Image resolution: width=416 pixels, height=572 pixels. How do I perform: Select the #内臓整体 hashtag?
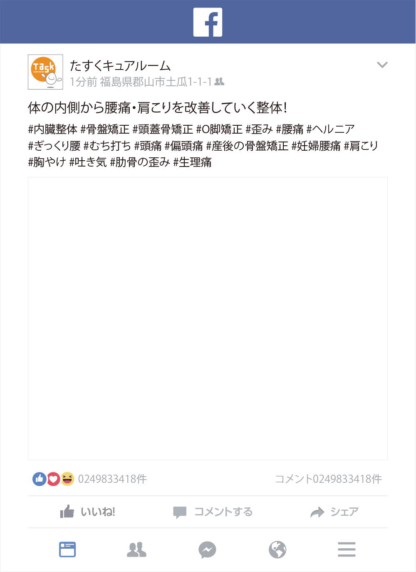(53, 129)
